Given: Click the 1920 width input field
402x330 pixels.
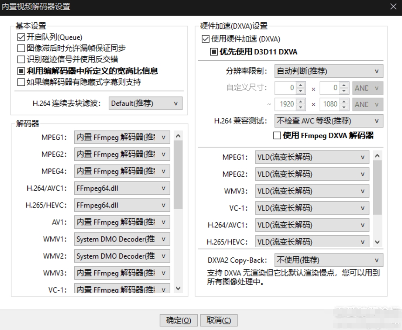Looking at the screenshot, I should [x=286, y=105].
